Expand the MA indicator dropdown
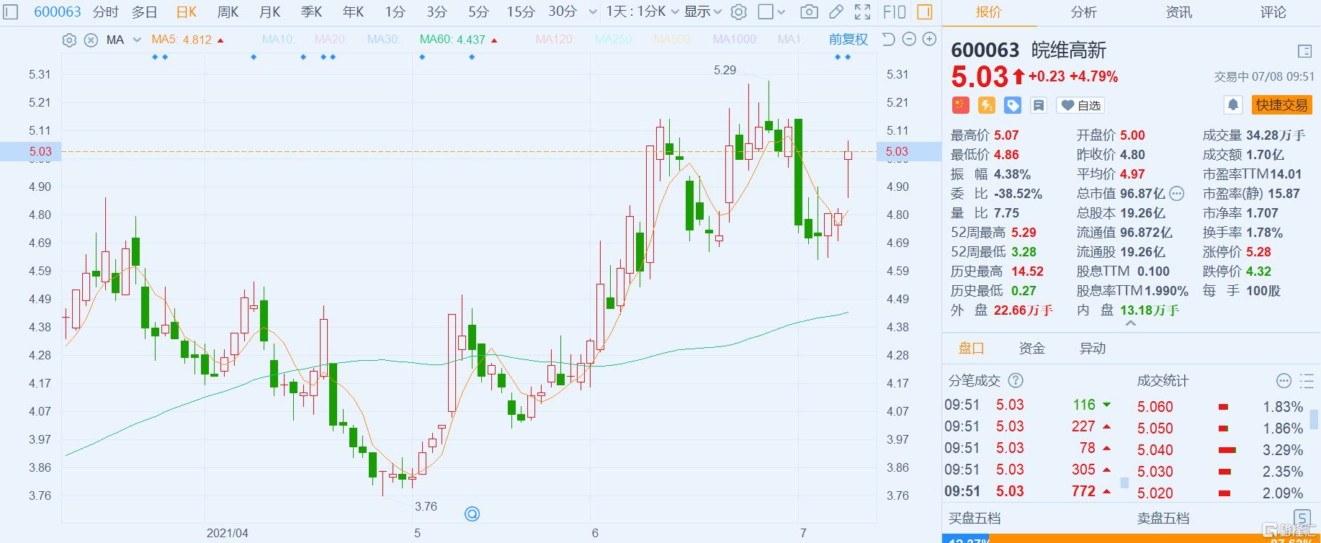This screenshot has width=1321, height=543. [x=137, y=40]
